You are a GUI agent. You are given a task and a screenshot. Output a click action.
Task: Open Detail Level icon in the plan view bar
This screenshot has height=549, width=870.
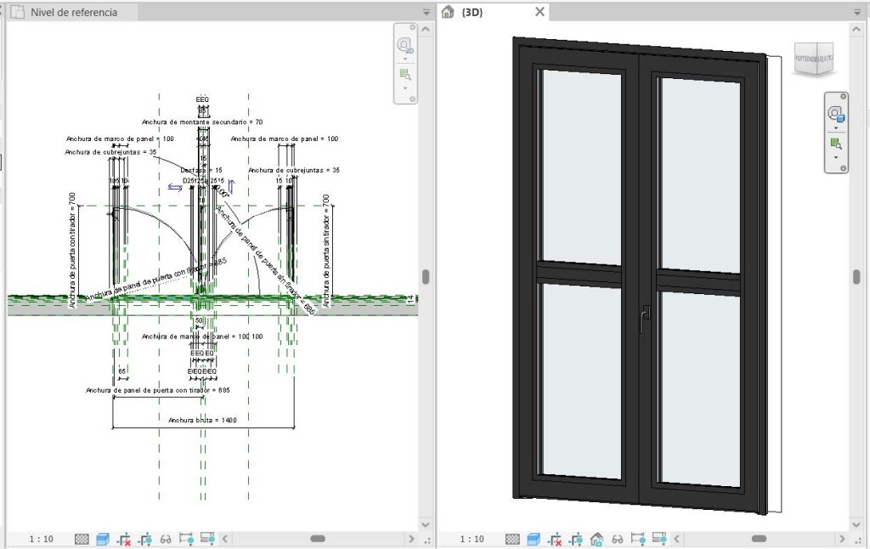pyautogui.click(x=82, y=539)
